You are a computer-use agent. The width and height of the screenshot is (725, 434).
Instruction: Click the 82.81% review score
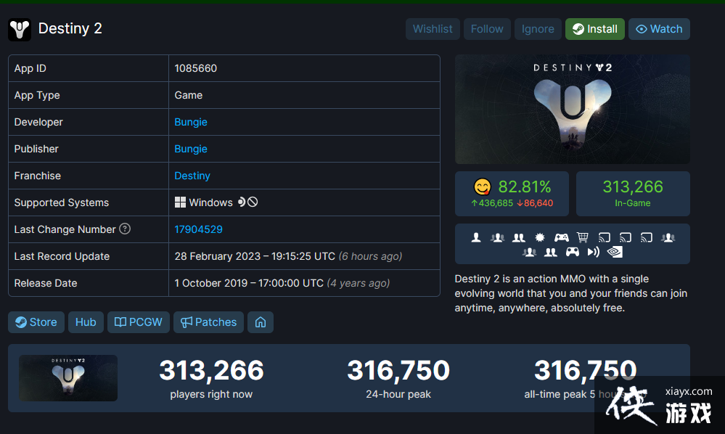pyautogui.click(x=524, y=187)
